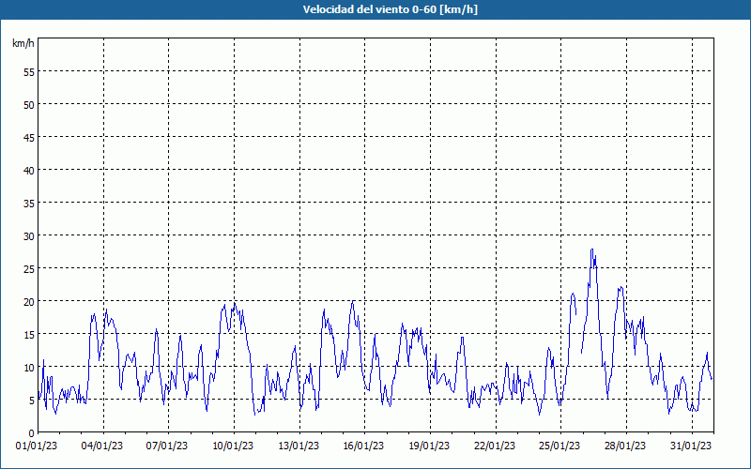Select the 40 value on the y-axis
Screen dimensions: 751x469
(29, 170)
